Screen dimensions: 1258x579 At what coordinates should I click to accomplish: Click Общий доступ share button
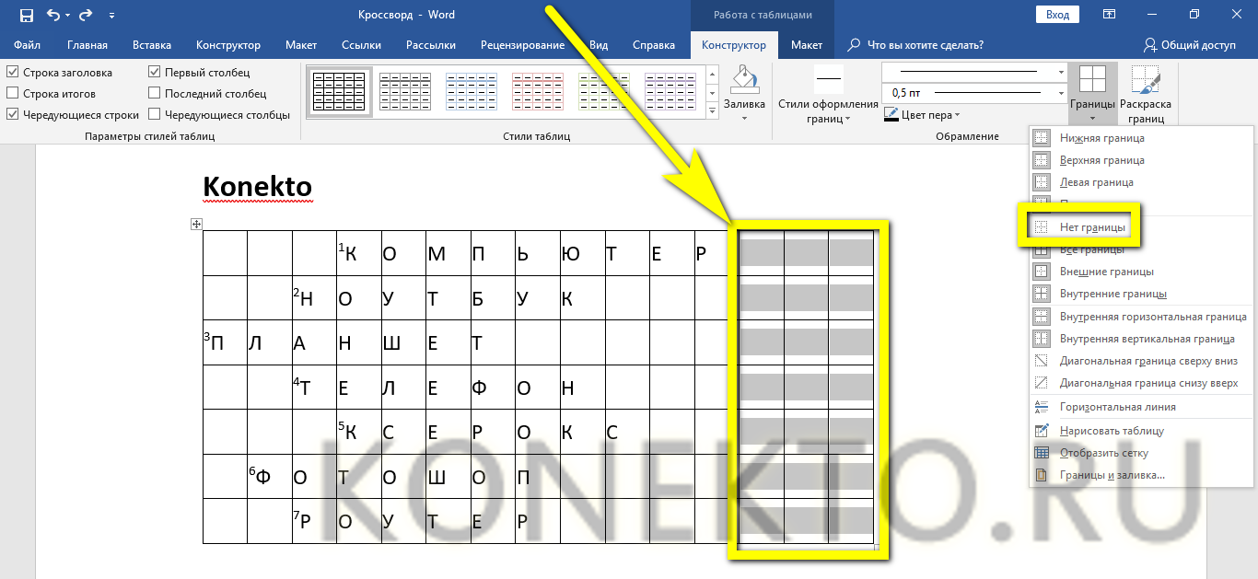click(1190, 45)
